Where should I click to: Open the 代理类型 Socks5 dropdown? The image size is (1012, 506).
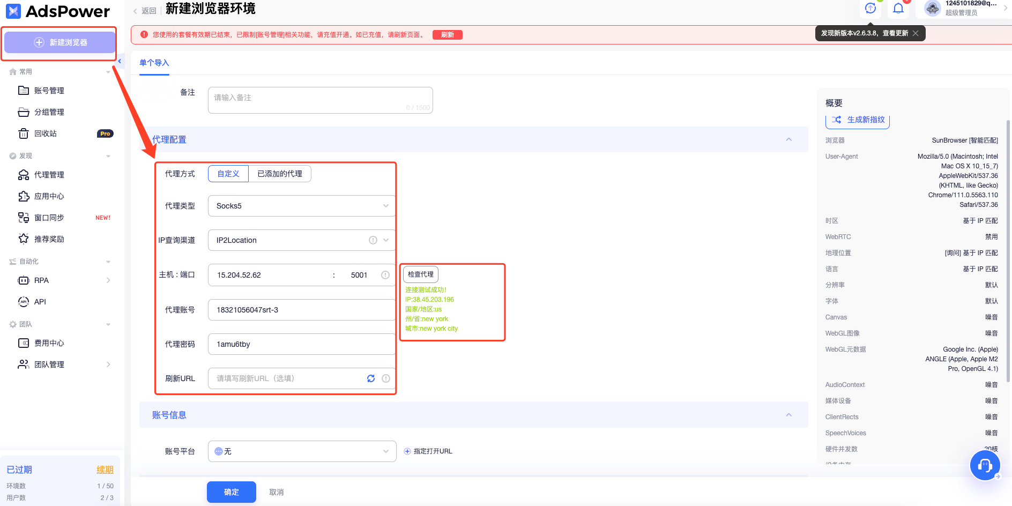point(301,206)
